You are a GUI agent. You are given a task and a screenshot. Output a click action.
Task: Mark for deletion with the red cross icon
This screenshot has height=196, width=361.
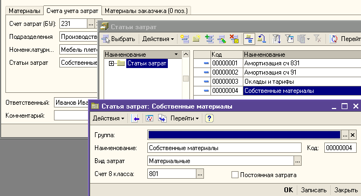(x=234, y=39)
